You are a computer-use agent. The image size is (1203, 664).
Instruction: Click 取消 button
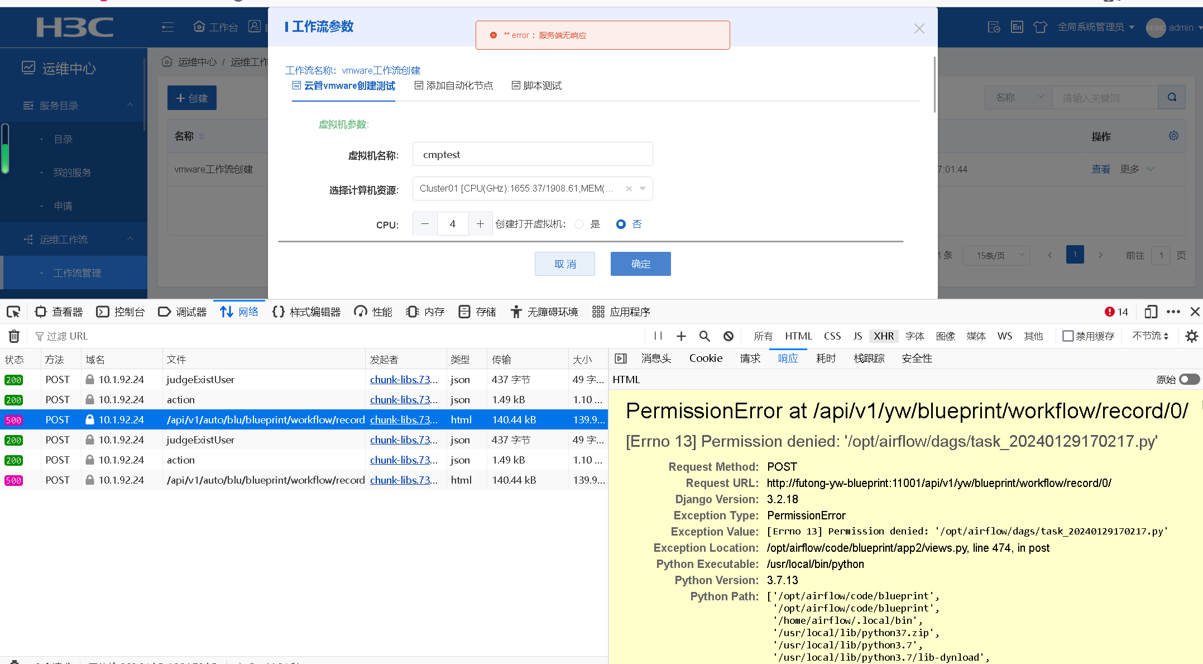coord(565,264)
